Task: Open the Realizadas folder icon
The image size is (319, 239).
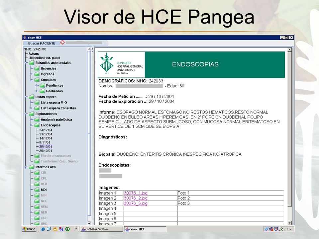Action: [x=42, y=91]
